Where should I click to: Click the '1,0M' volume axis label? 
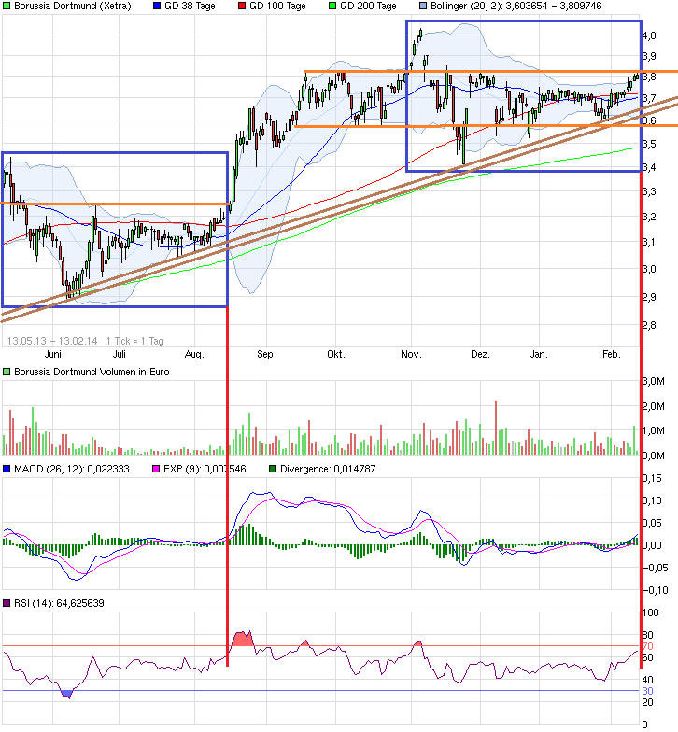(654, 430)
